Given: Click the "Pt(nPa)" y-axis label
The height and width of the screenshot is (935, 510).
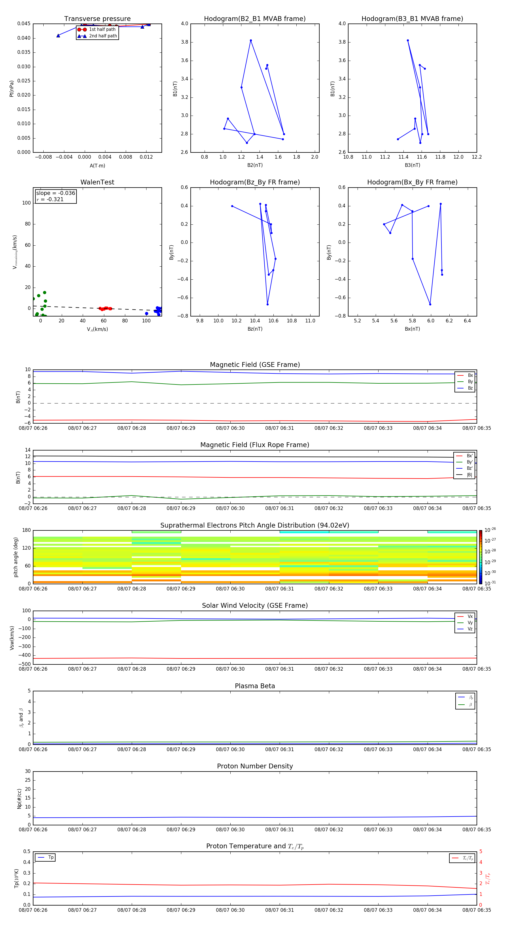Looking at the screenshot, I should click(12, 89).
